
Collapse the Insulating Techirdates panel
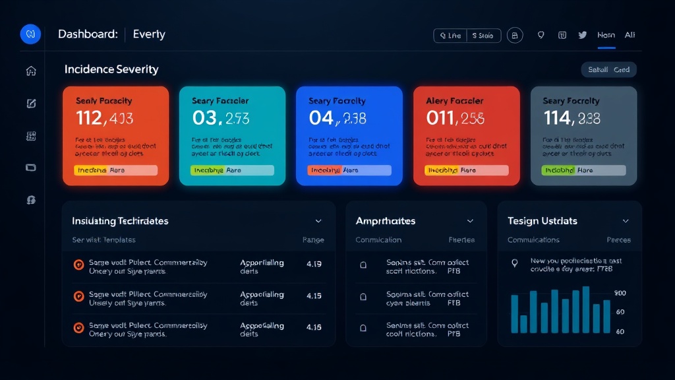click(x=318, y=221)
